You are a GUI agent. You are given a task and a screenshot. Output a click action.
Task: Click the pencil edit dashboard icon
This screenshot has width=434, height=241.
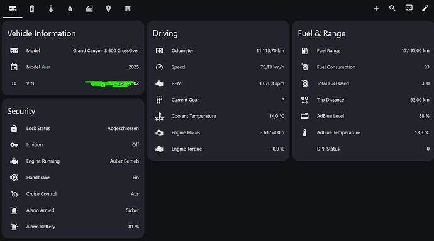425,9
